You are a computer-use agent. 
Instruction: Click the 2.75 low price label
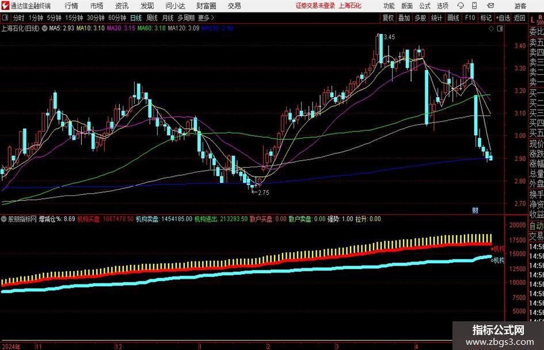(x=264, y=193)
